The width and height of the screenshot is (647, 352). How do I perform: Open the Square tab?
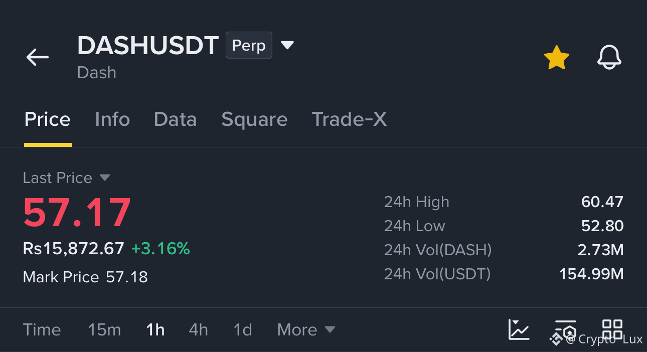point(254,120)
